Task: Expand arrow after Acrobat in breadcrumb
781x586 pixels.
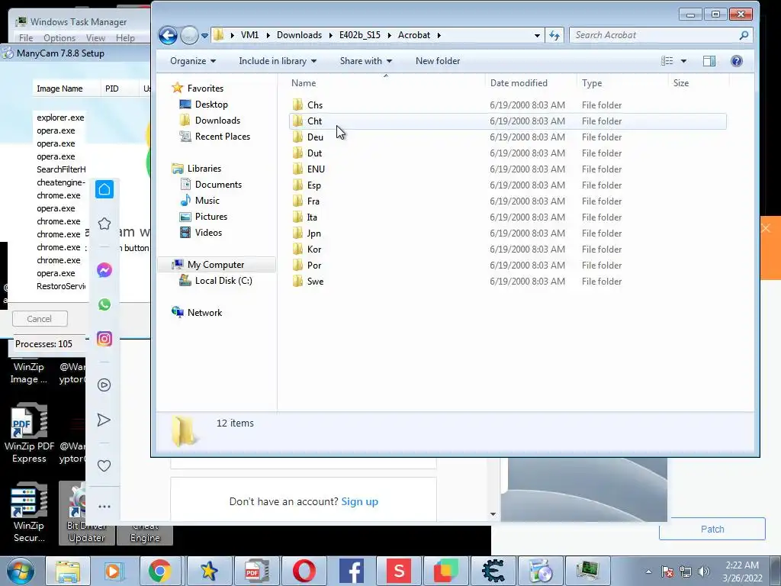Action: coord(439,35)
